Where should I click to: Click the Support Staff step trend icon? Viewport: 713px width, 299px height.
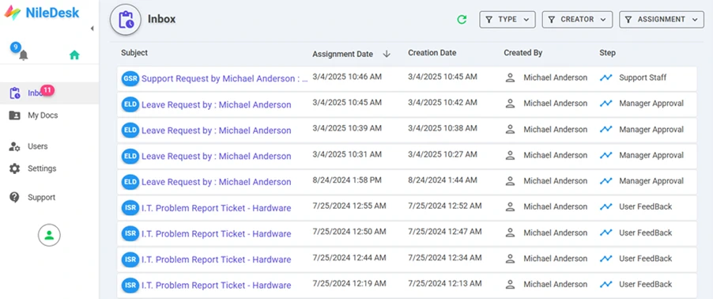[x=605, y=78]
